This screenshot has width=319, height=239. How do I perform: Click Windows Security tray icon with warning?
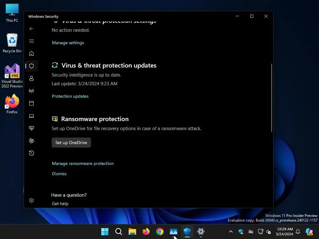click(241, 232)
